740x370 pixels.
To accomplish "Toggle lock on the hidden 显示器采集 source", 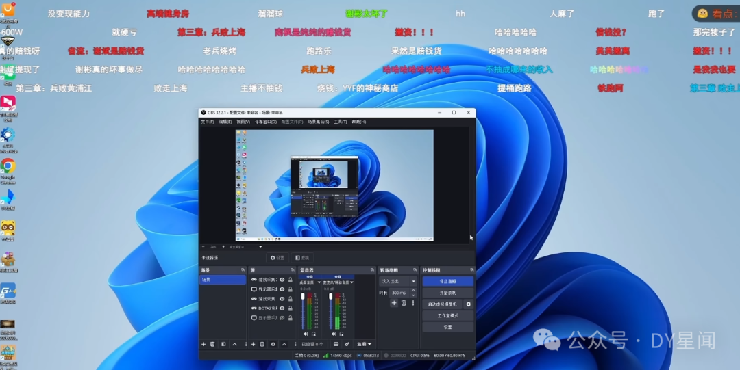I will (x=291, y=318).
